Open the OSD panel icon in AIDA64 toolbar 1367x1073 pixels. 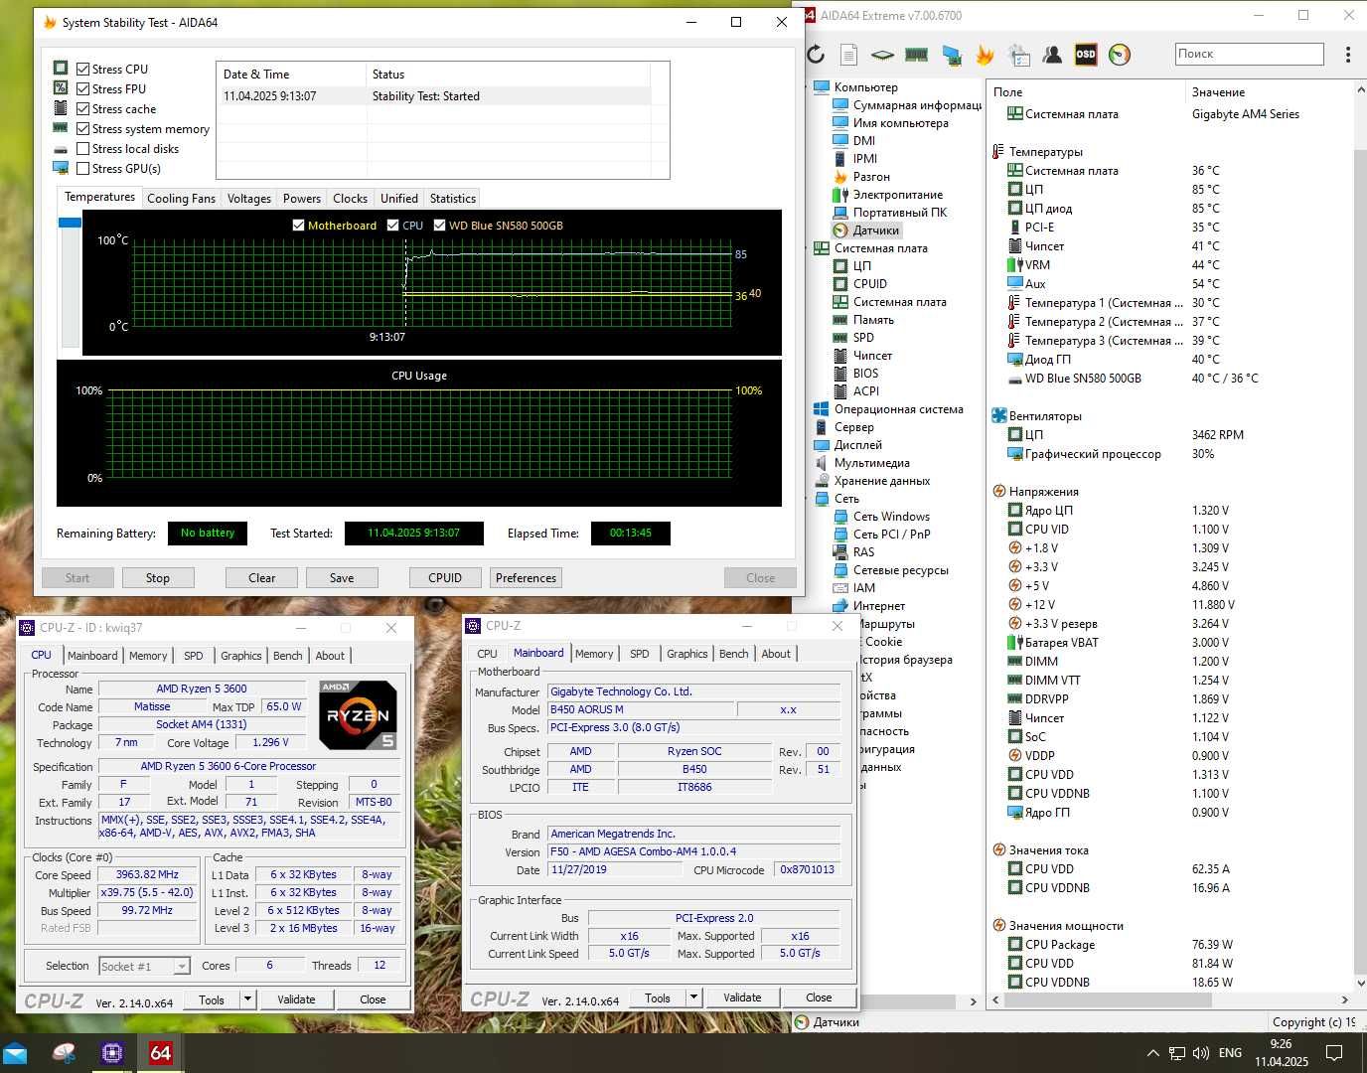click(x=1086, y=55)
